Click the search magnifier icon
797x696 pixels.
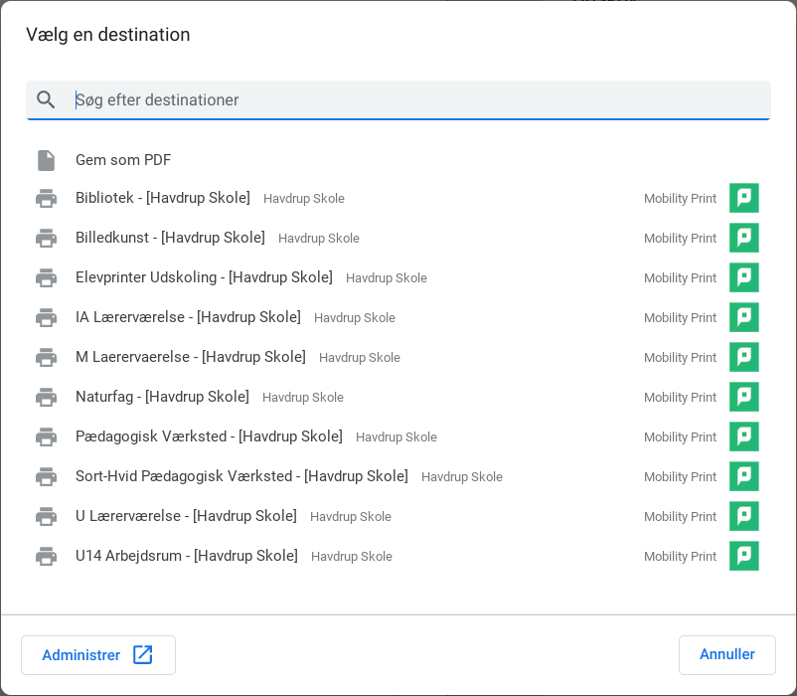pos(46,99)
